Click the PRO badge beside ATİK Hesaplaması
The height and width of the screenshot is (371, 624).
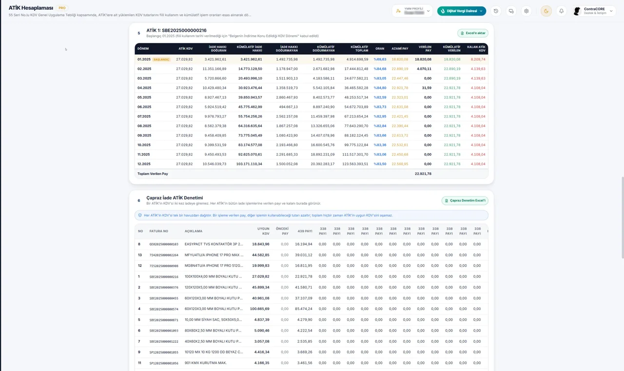pyautogui.click(x=62, y=8)
